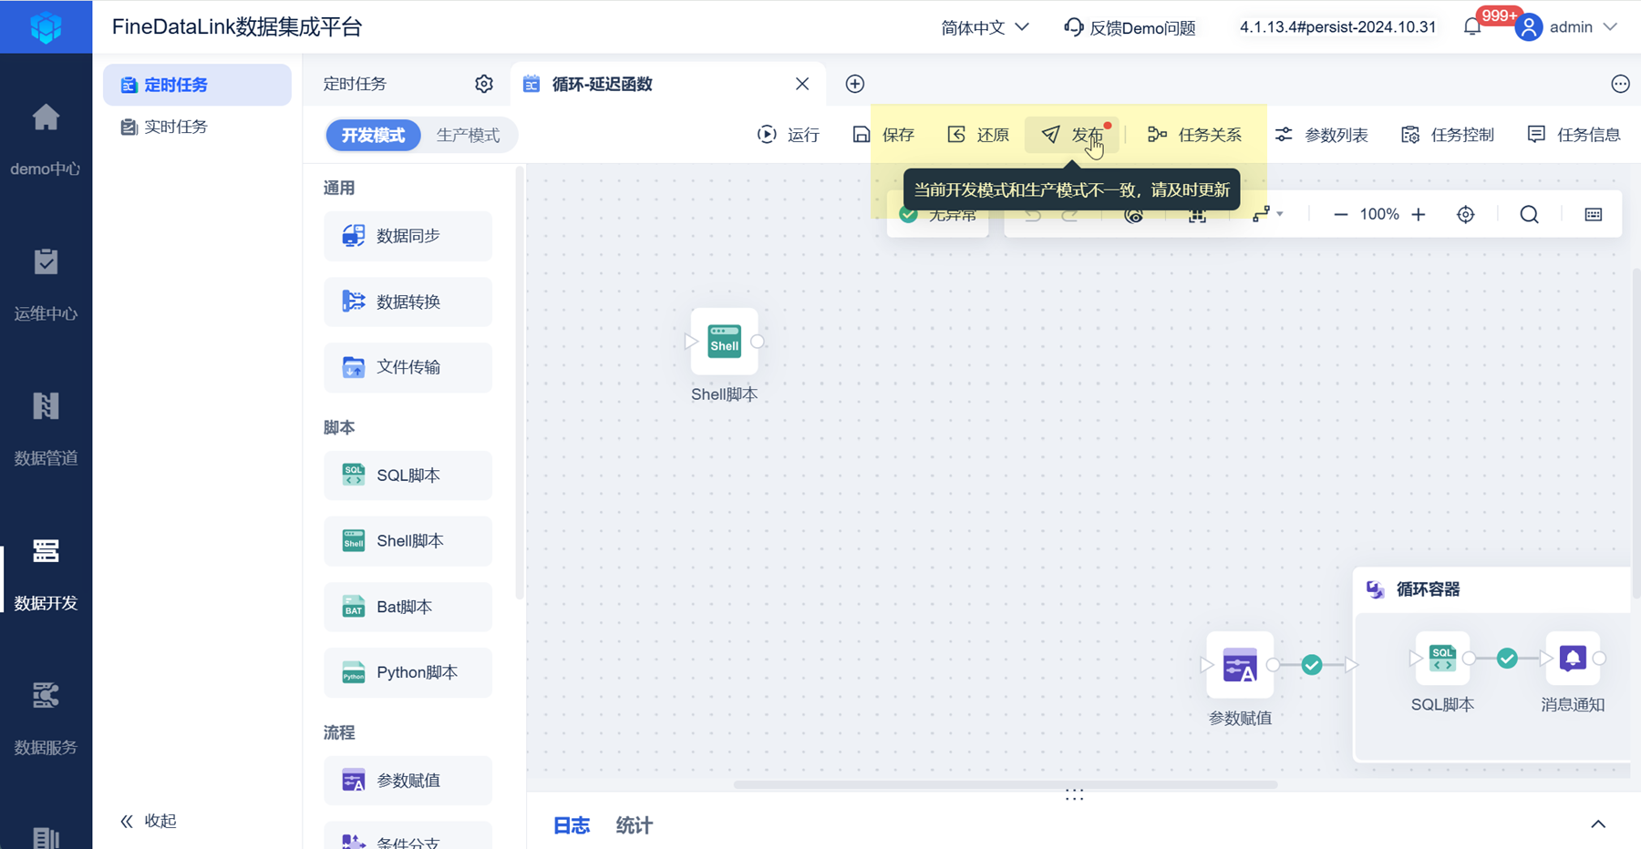This screenshot has width=1641, height=849.
Task: Open the 统计 tab
Action: pos(635,825)
